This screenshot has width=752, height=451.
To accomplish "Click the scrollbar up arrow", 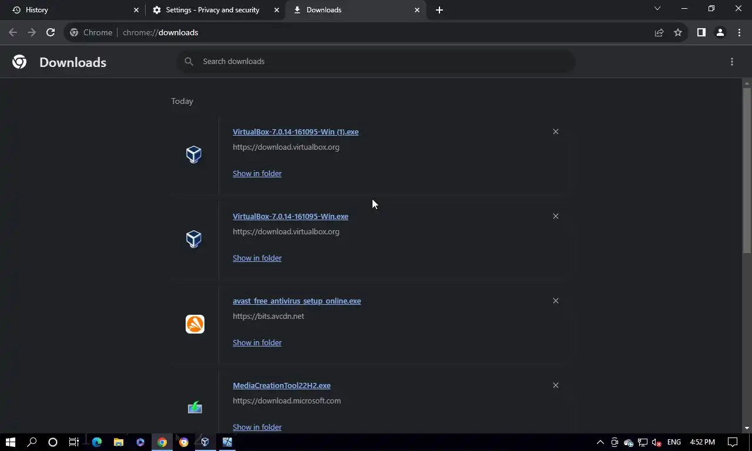I will [x=747, y=83].
